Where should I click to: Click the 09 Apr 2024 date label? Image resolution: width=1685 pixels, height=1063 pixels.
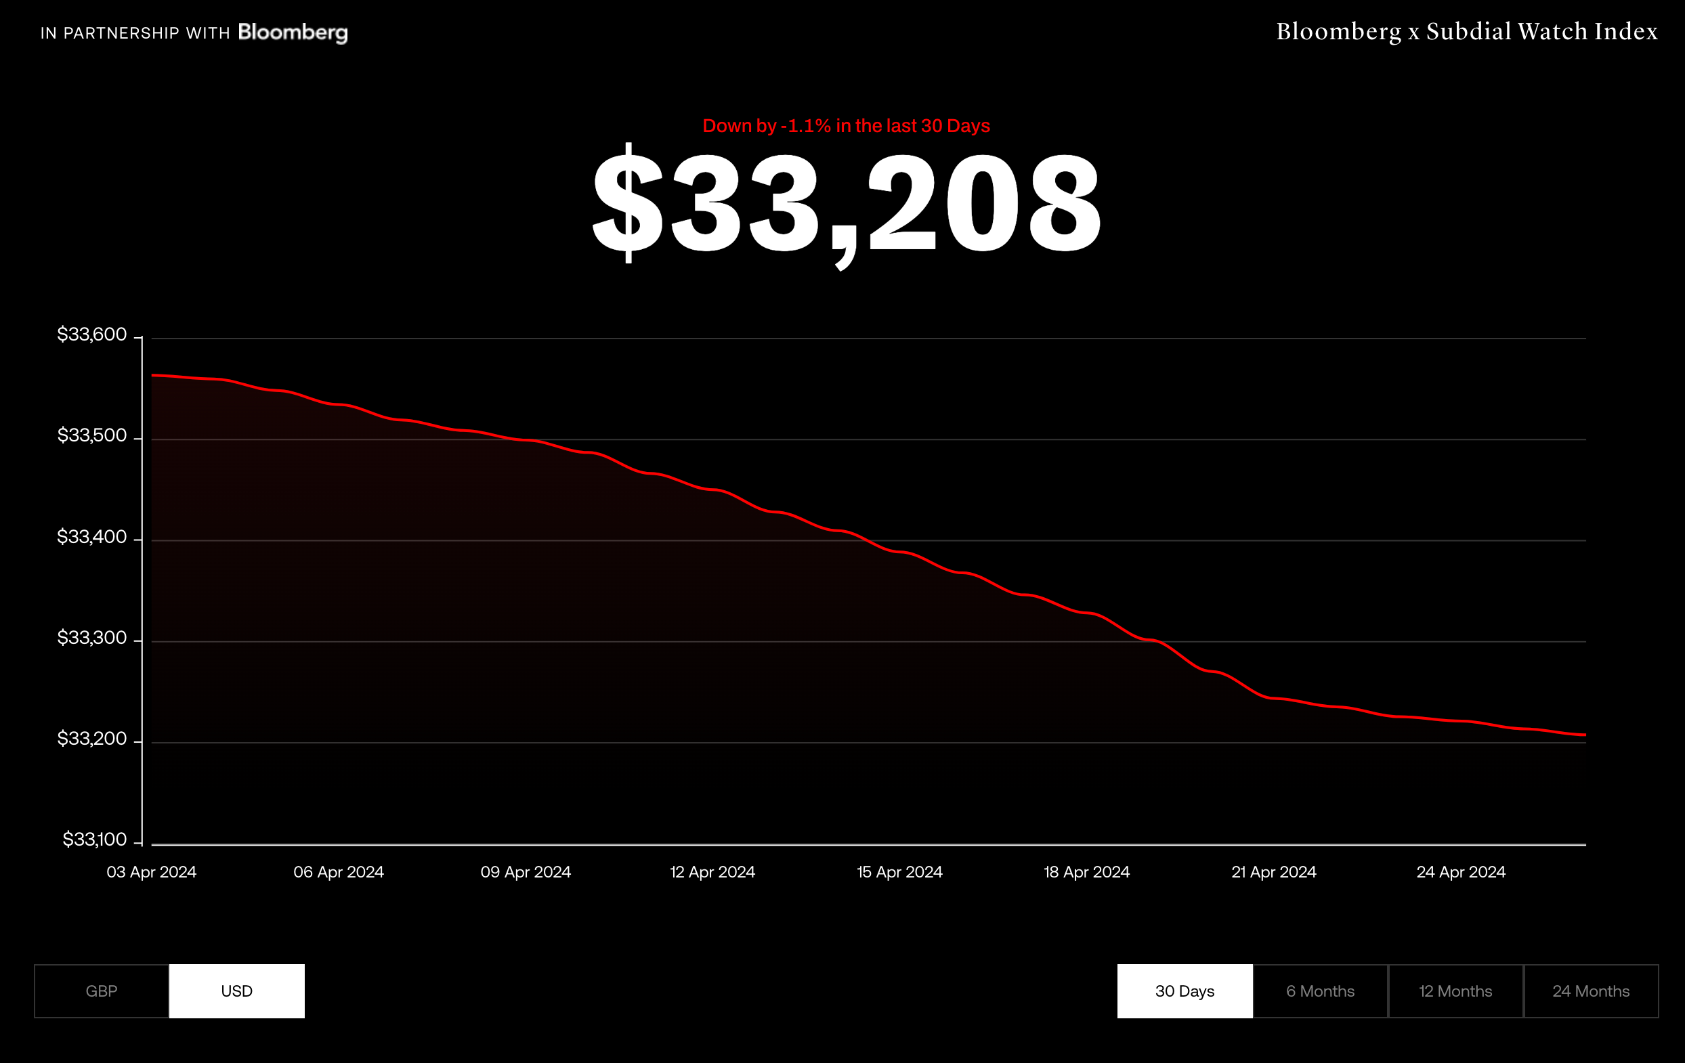pyautogui.click(x=526, y=872)
